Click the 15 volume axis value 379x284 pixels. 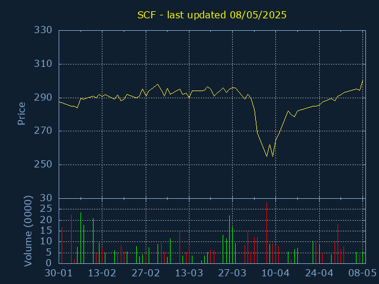(x=46, y=231)
